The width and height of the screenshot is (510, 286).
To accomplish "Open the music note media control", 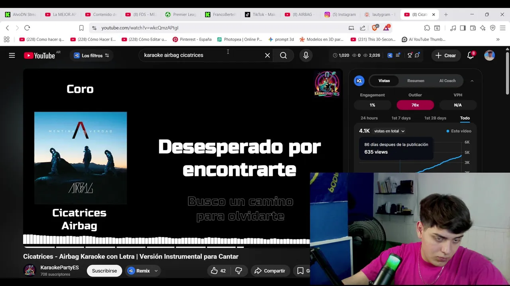I will click(x=453, y=28).
